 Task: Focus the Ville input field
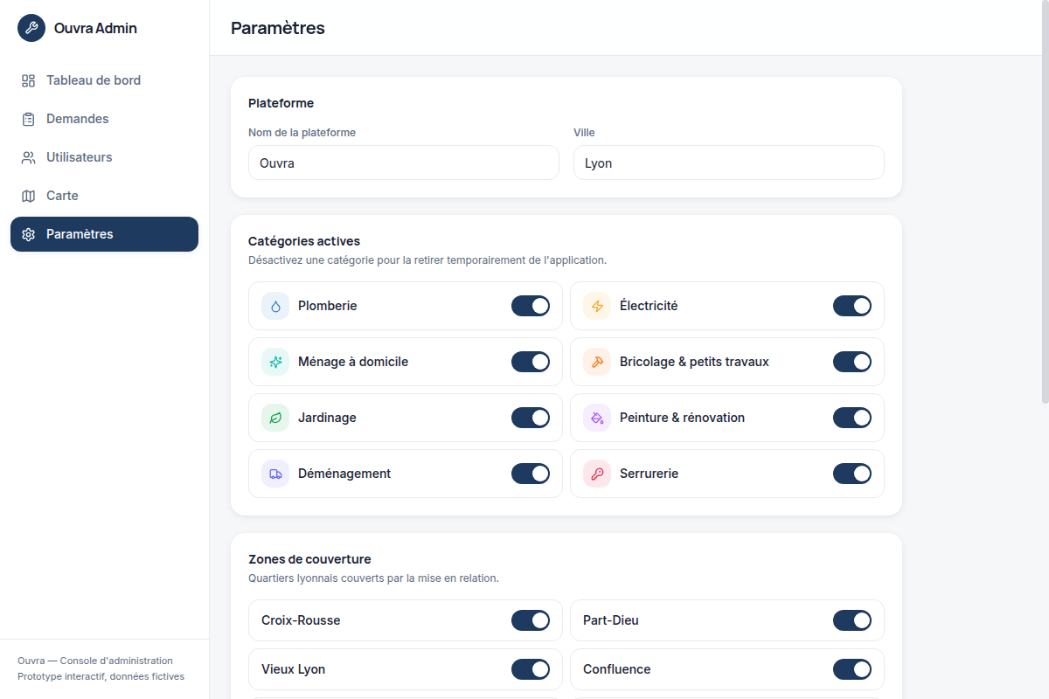[x=729, y=163]
